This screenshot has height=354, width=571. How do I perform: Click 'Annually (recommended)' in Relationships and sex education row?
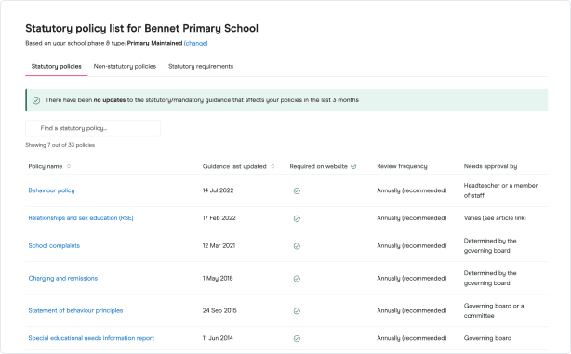(x=411, y=218)
